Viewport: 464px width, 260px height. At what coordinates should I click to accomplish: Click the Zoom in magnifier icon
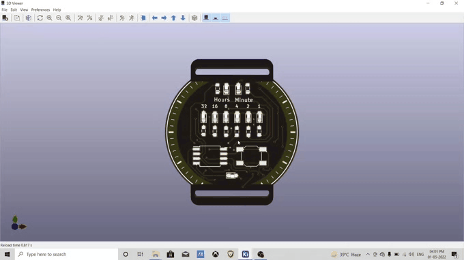49,18
